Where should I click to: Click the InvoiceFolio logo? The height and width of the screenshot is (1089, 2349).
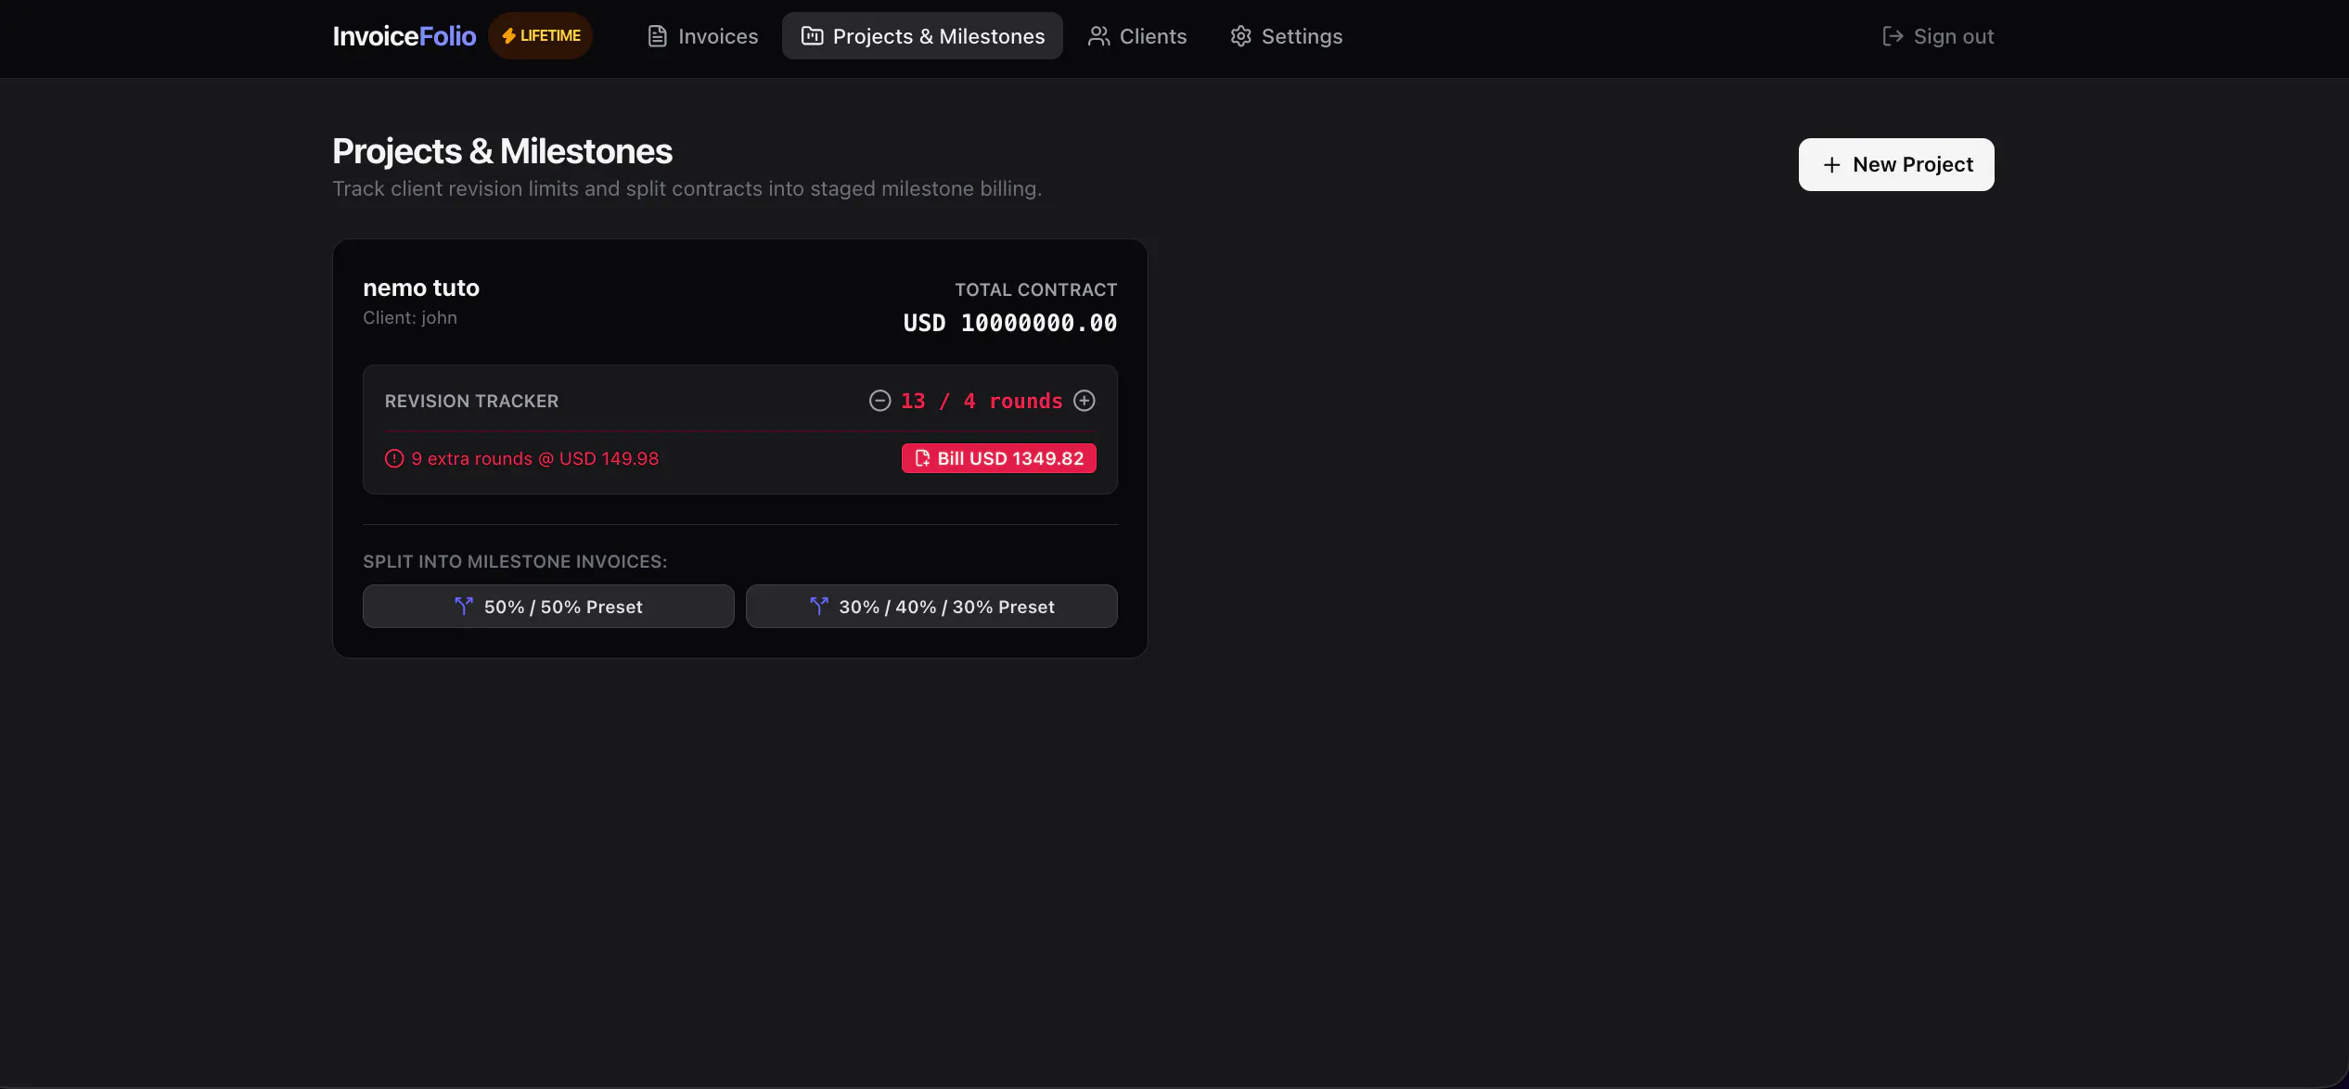[404, 36]
